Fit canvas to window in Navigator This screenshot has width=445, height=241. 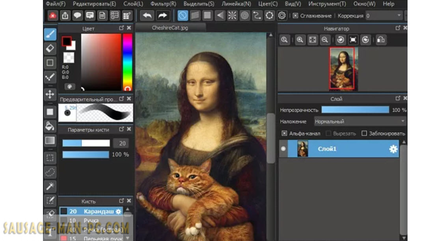click(313, 40)
